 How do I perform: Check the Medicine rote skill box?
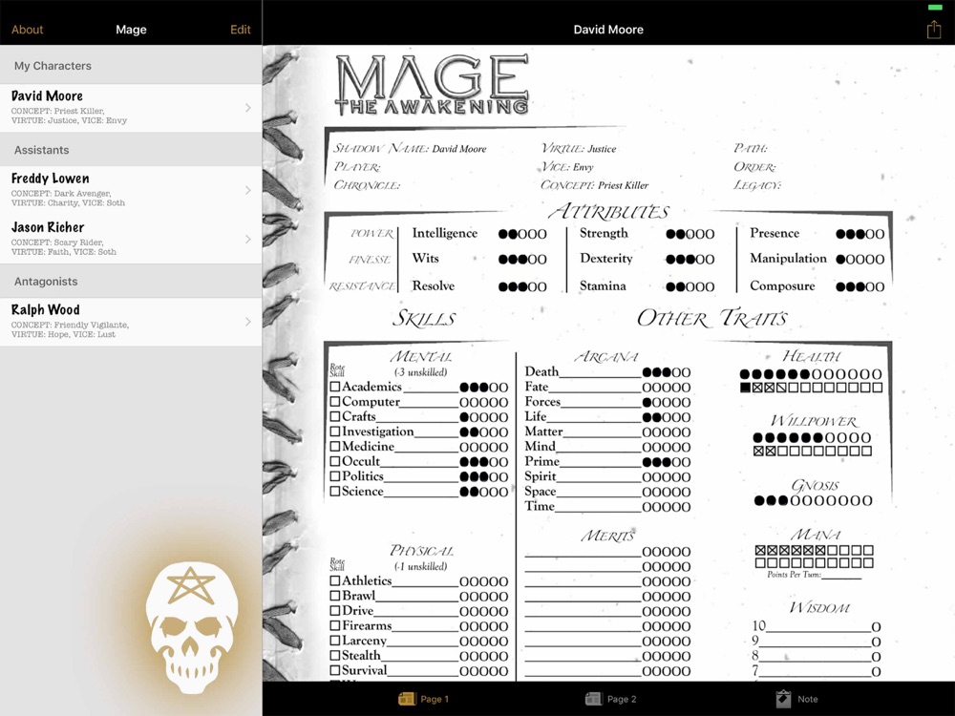(x=335, y=446)
